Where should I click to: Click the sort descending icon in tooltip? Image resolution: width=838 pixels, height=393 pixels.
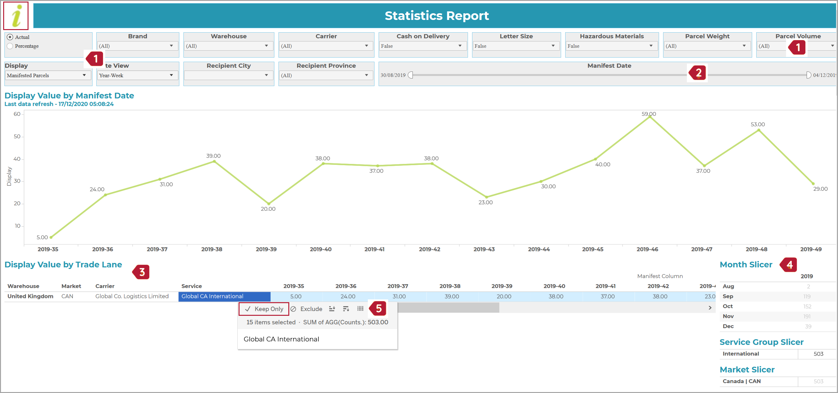[346, 309]
